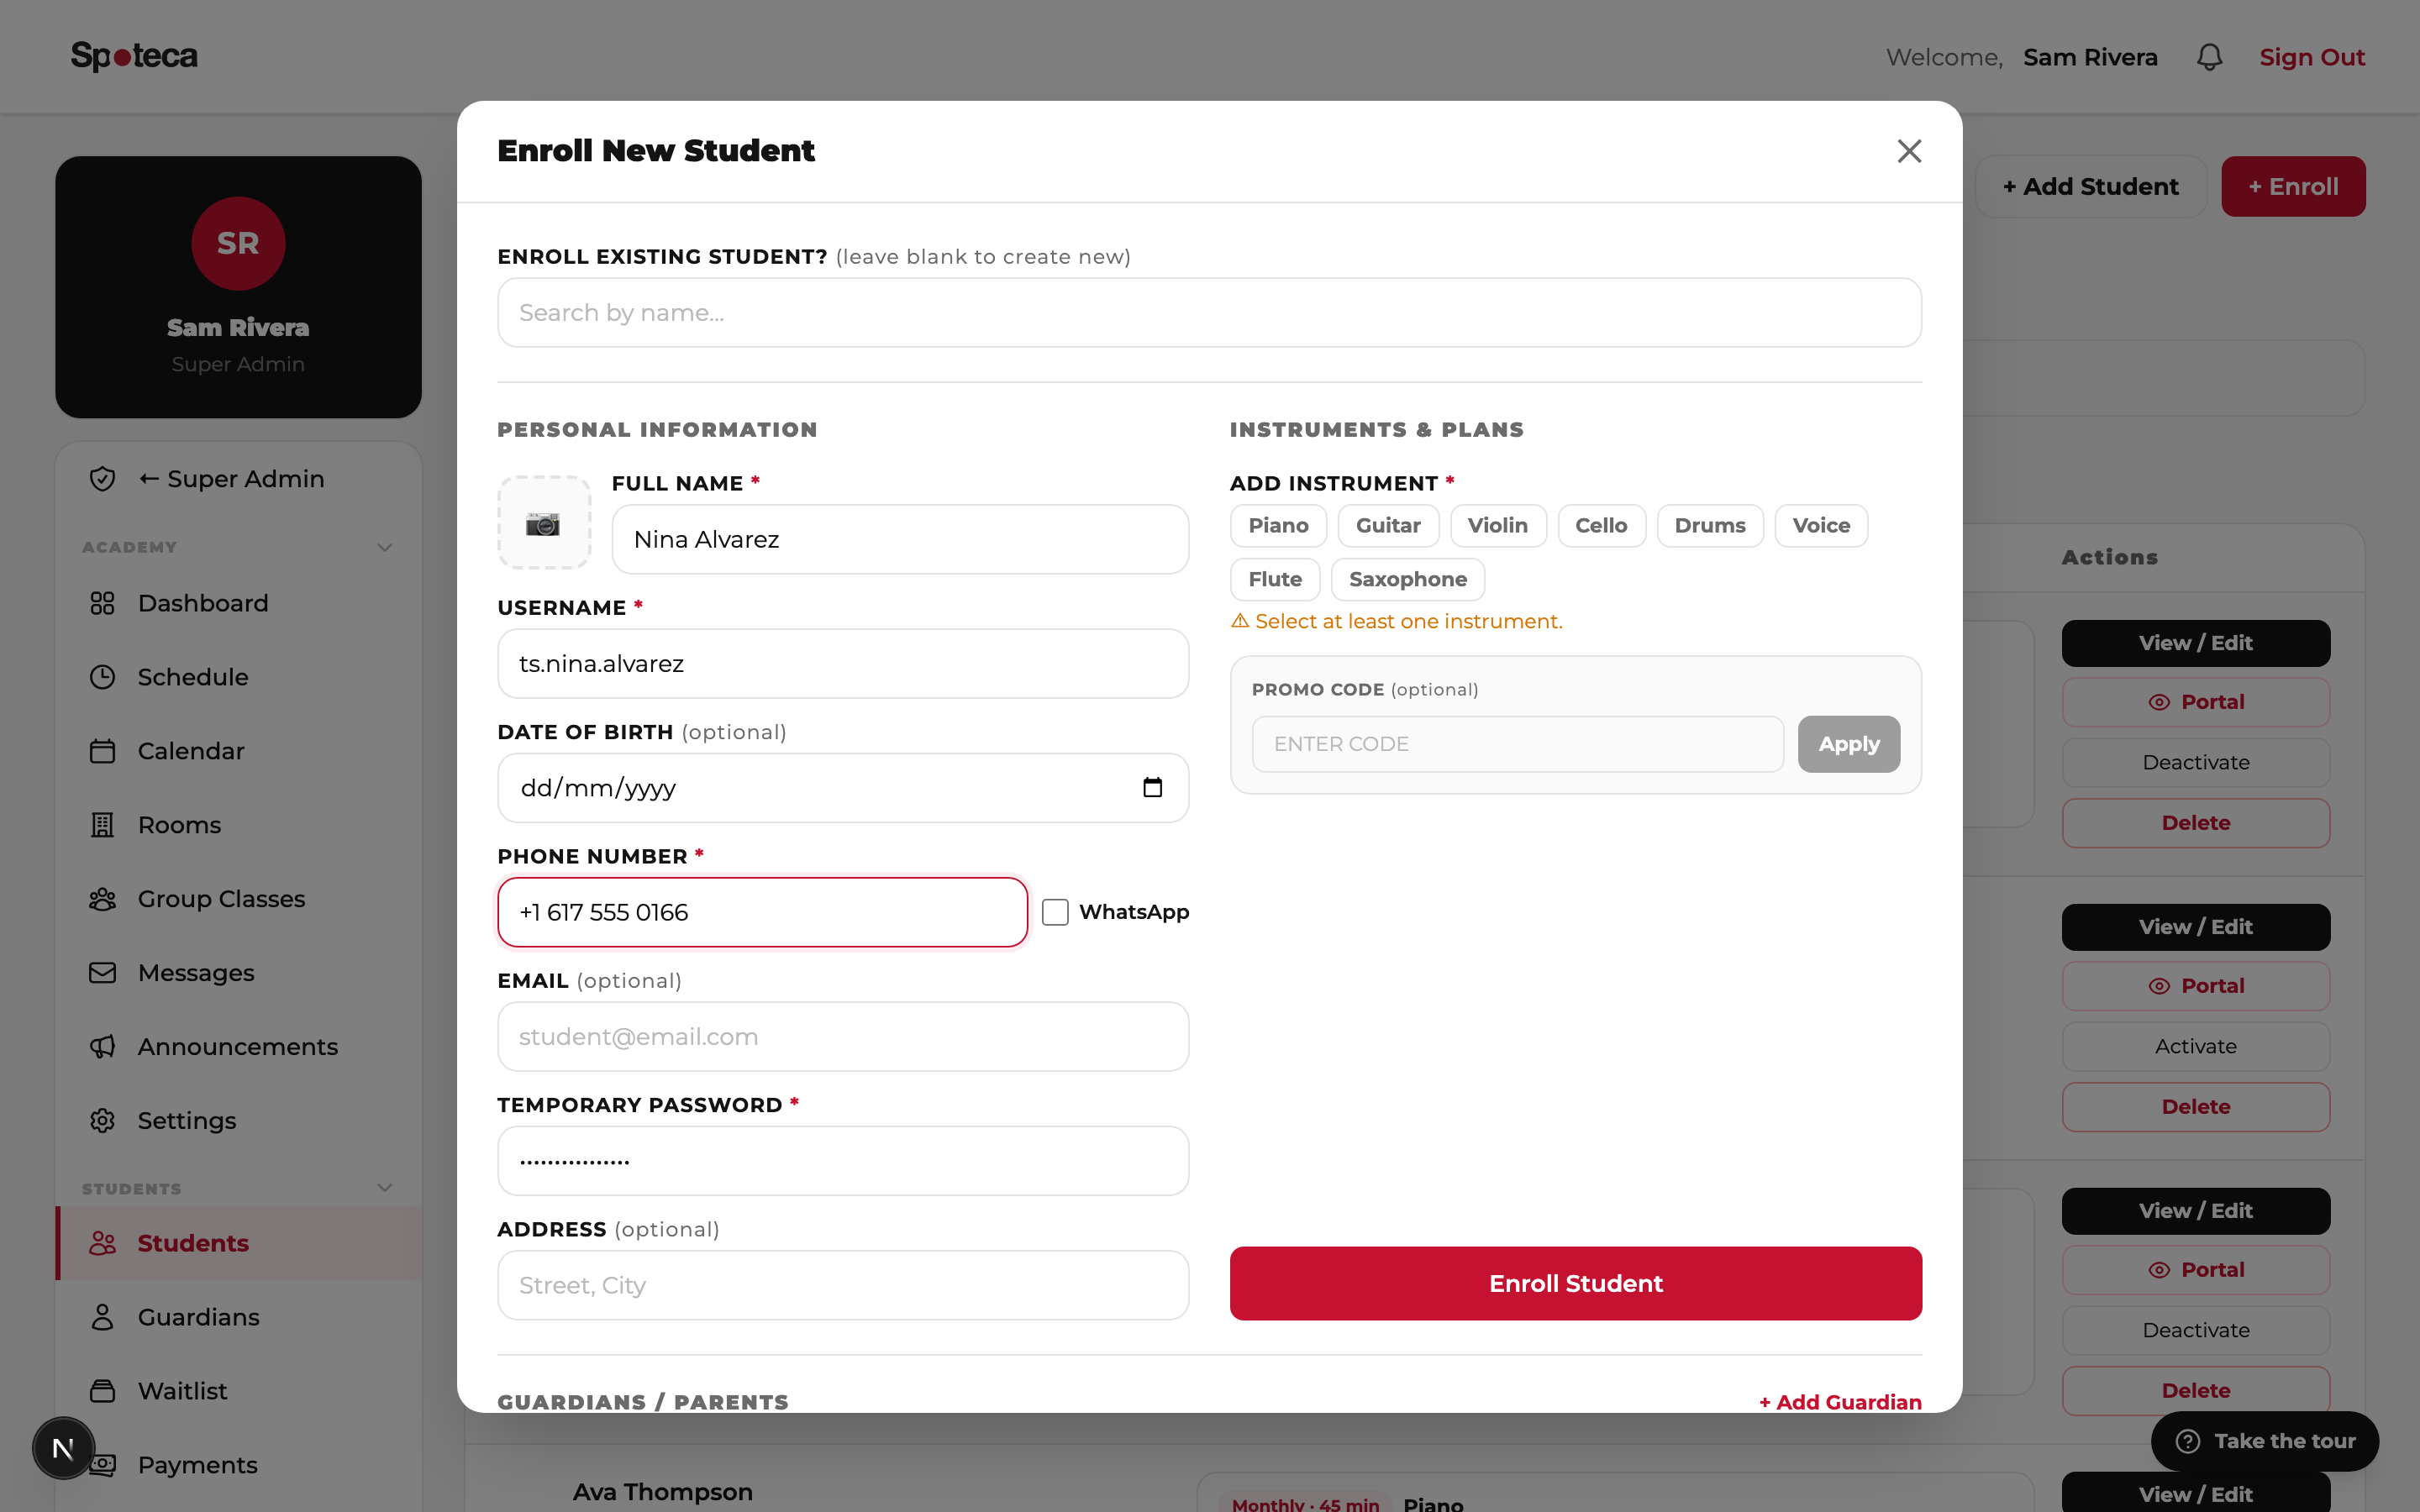Go back to Super Admin

coord(238,479)
